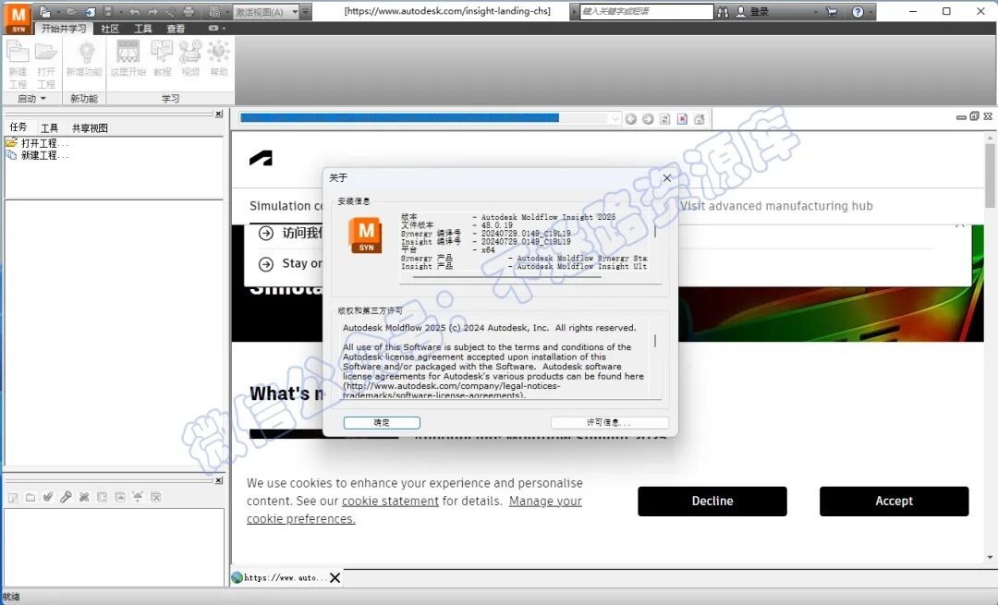Click the Save disk icon in quick access toolbar
The image size is (998, 605).
coord(107,11)
